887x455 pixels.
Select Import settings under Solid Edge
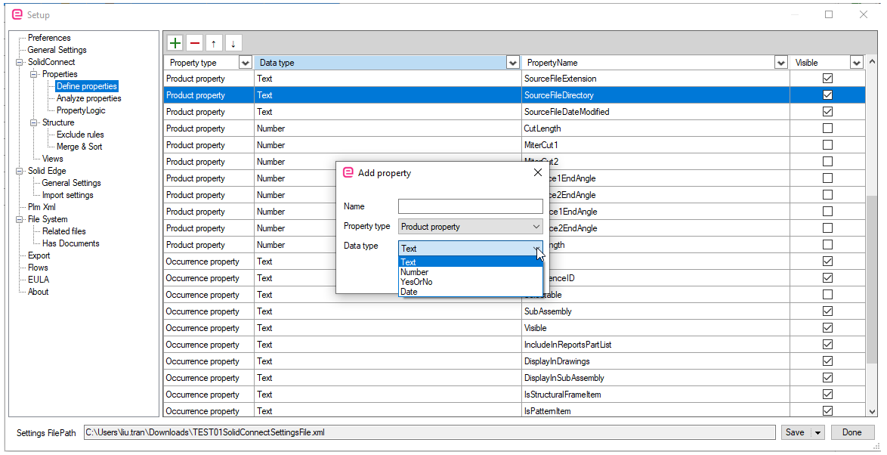(x=67, y=195)
